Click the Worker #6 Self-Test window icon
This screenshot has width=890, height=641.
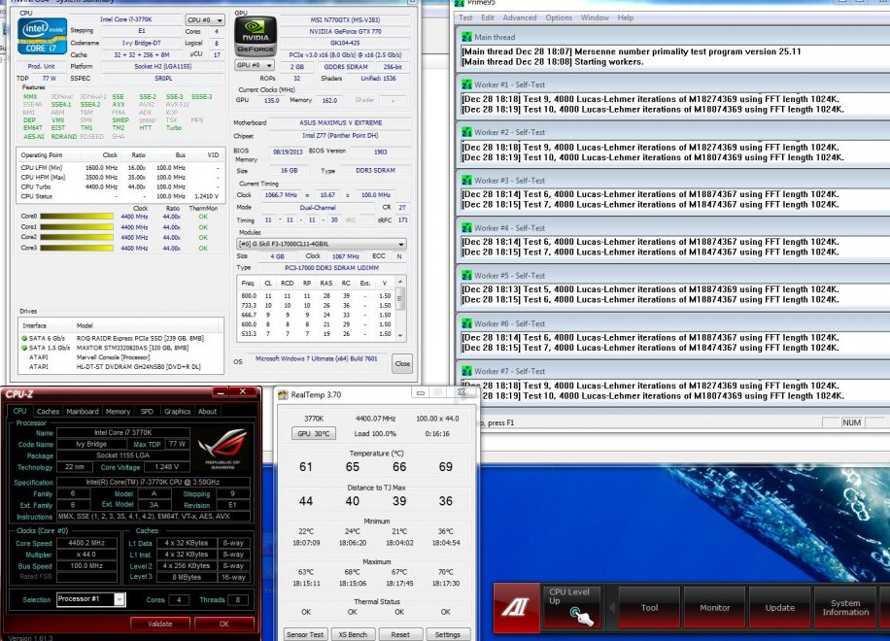pyautogui.click(x=466, y=323)
